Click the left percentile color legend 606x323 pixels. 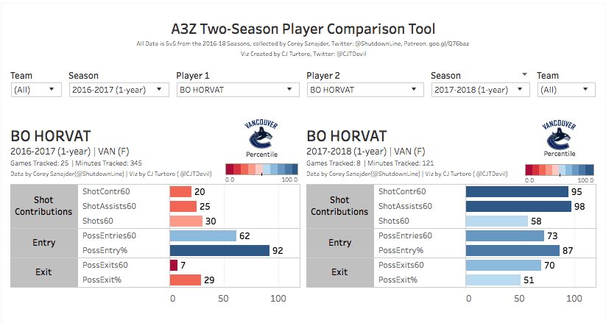coord(261,168)
